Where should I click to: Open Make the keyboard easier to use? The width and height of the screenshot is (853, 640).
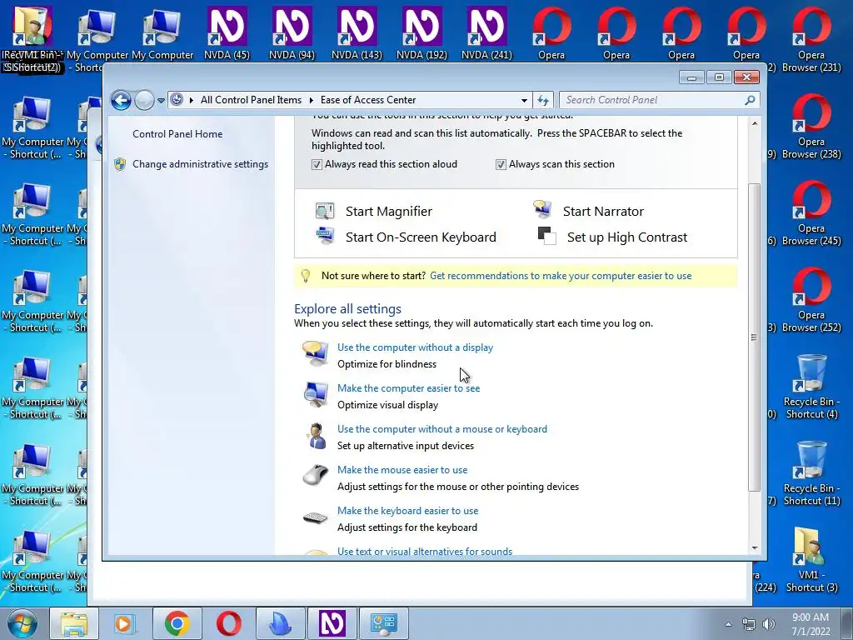coord(407,511)
